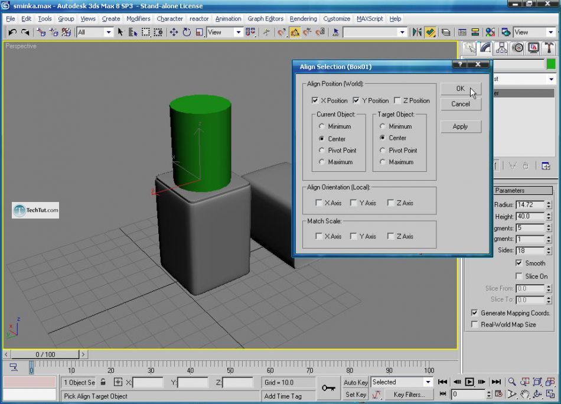Select Pivot Point under Target Object
The image size is (561, 404).
tap(383, 150)
